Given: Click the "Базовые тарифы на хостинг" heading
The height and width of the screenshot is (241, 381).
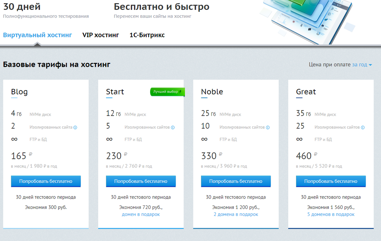Looking at the screenshot, I should pos(57,65).
